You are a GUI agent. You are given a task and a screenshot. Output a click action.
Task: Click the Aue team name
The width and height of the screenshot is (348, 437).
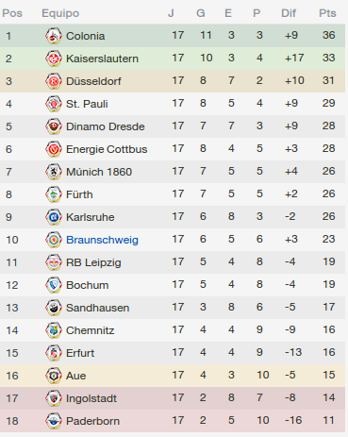click(75, 376)
